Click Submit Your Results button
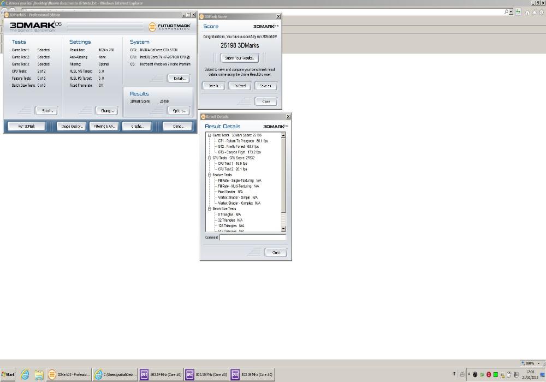Image resolution: width=546 pixels, height=382 pixels. [240, 58]
